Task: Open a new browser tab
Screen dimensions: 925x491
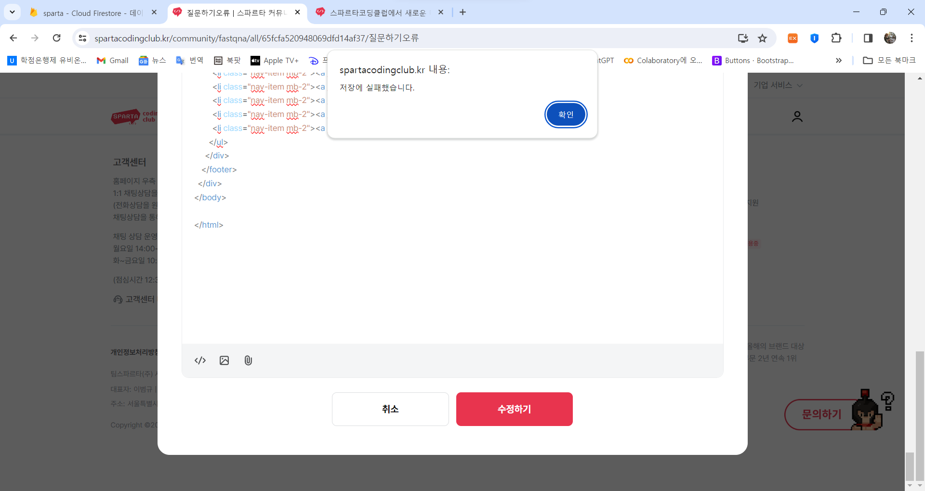Action: click(462, 13)
